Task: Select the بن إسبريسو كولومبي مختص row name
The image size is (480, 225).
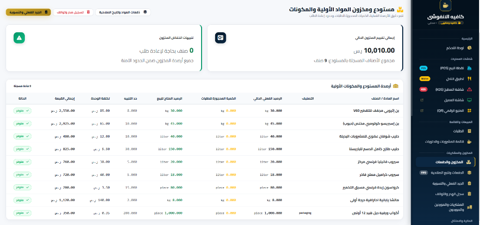Action: click(x=371, y=123)
